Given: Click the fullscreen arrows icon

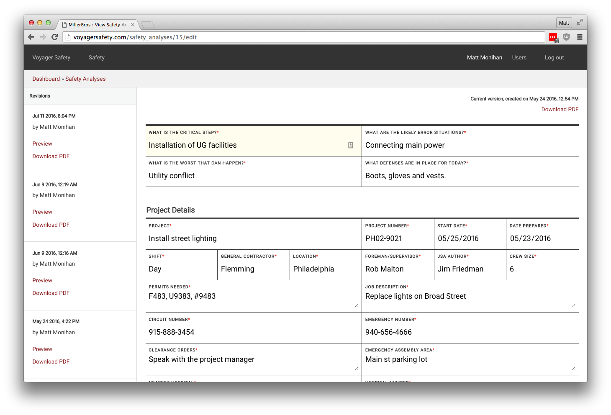Looking at the screenshot, I should pyautogui.click(x=580, y=22).
